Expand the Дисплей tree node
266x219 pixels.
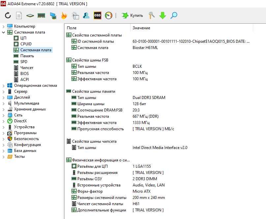point(3,98)
